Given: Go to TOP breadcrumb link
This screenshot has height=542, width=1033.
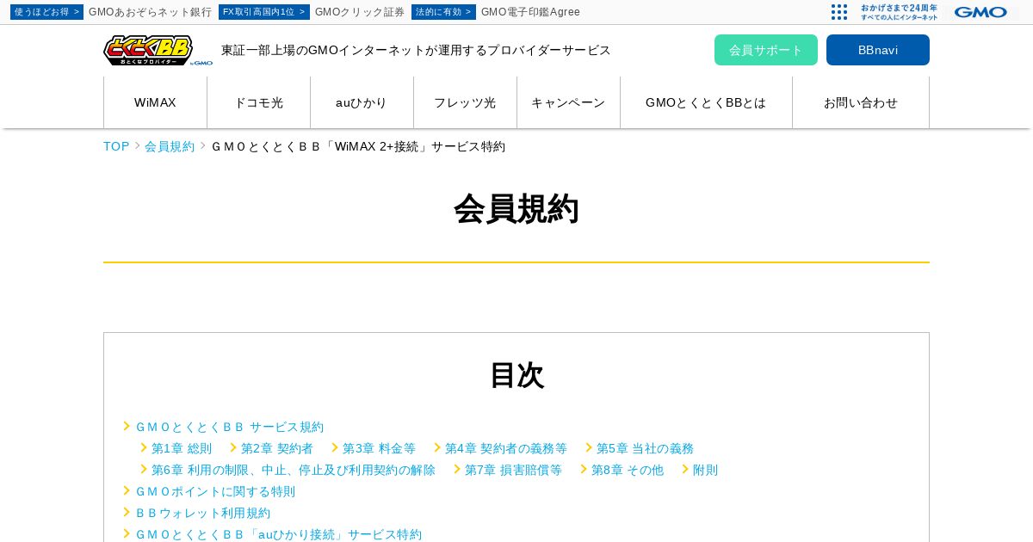Looking at the screenshot, I should pos(116,146).
